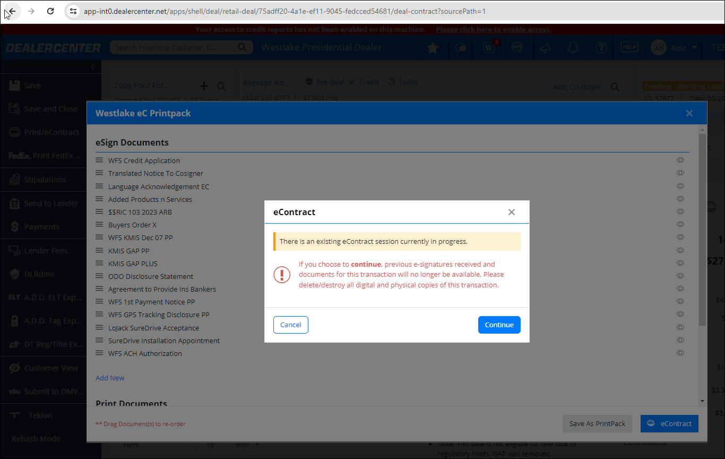725x459 pixels.
Task: Open favorites star icon in header
Action: pos(433,48)
